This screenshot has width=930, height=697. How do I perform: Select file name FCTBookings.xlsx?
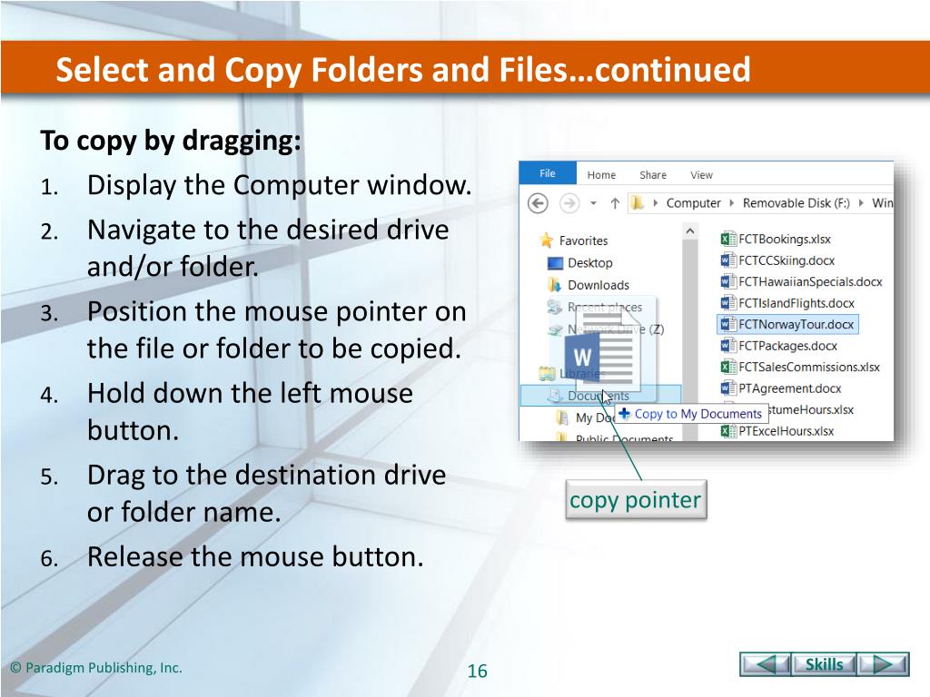click(x=784, y=239)
